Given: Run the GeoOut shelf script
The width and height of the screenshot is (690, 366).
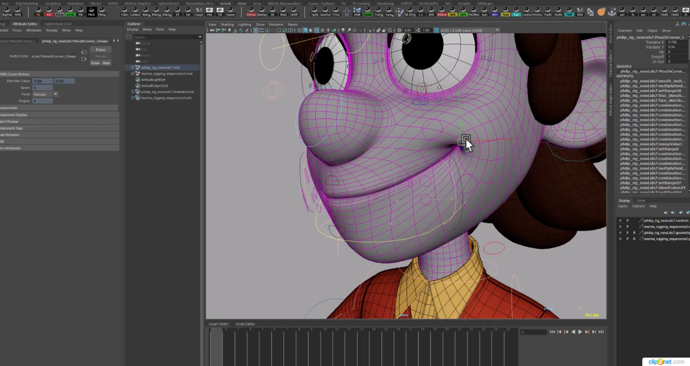Looking at the screenshot, I should 325,12.
